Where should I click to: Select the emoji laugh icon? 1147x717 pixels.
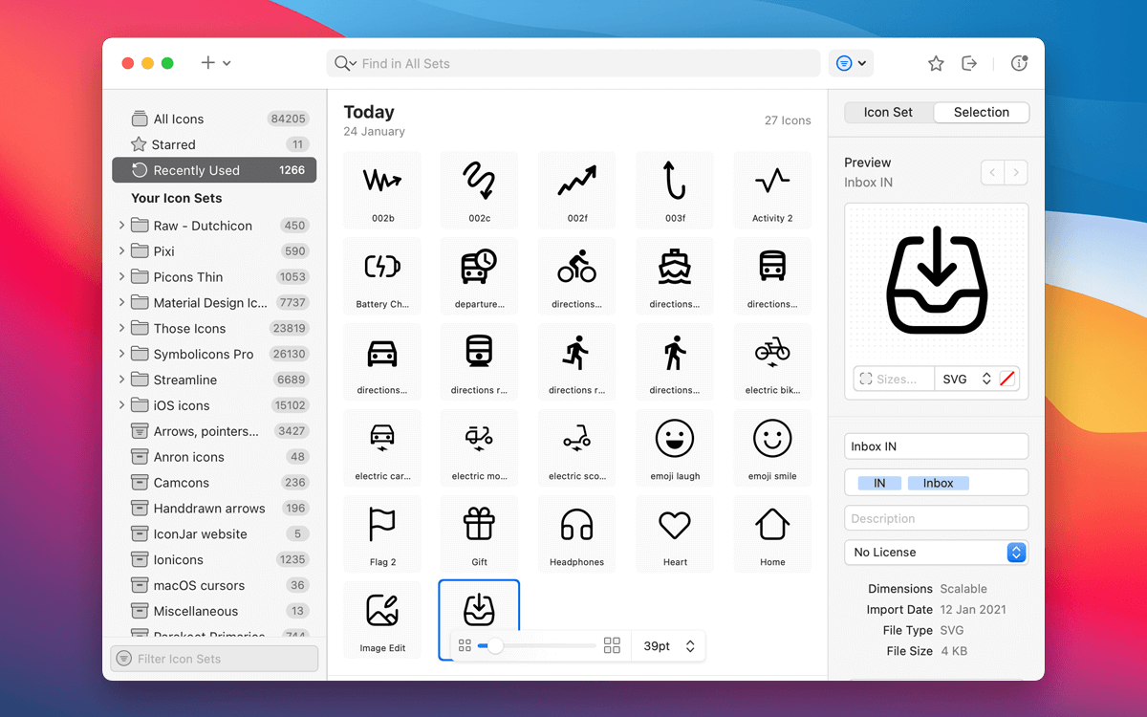tap(675, 447)
